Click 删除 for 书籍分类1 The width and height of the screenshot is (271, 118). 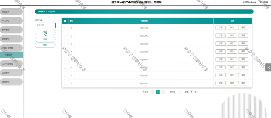(x=243, y=83)
